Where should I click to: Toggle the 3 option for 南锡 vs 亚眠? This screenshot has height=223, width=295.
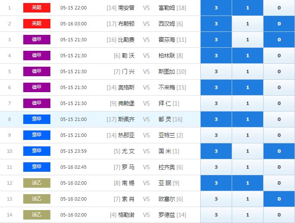(216, 183)
